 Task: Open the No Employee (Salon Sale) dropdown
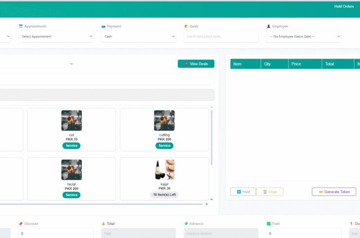(304, 36)
